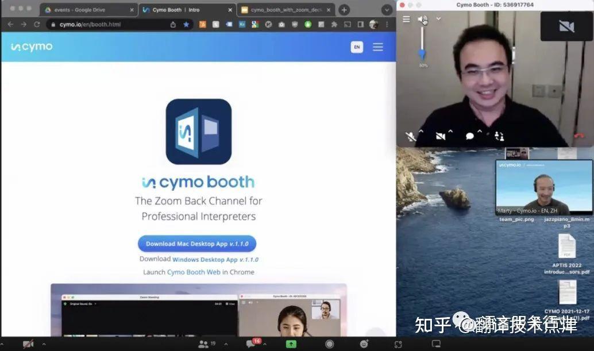594x351 pixels.
Task: Adjust the volume slider set to 50%
Action: pos(422,53)
